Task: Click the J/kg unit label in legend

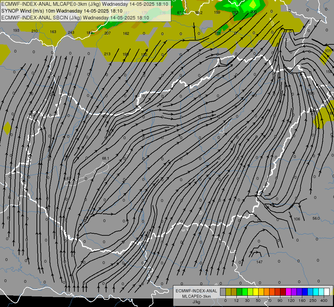Action: (x=196, y=302)
